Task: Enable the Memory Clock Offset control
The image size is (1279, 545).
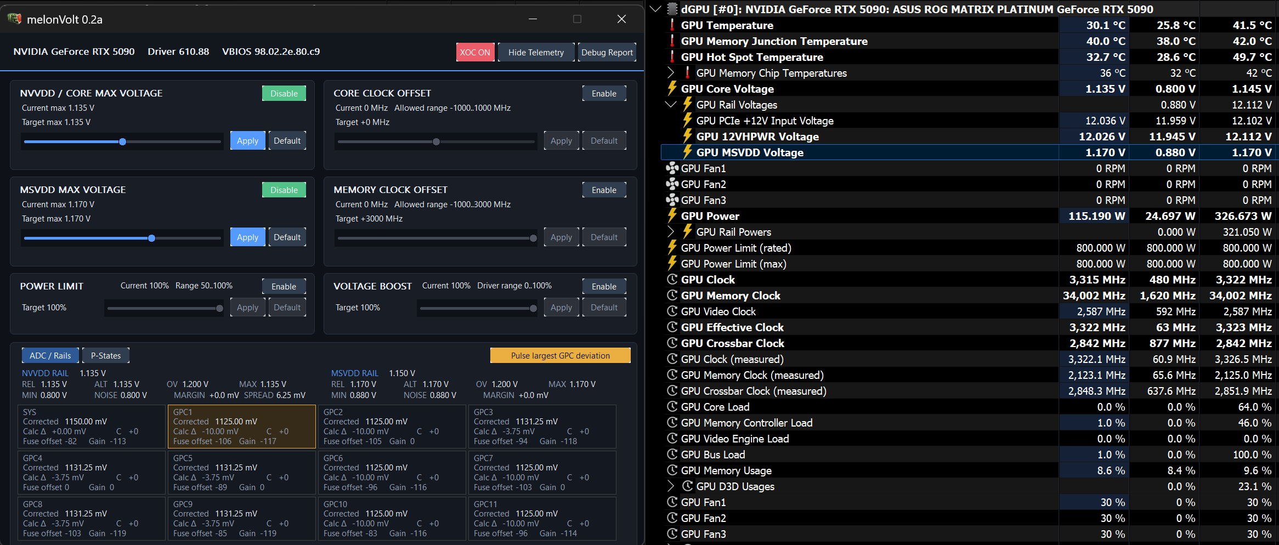Action: pyautogui.click(x=604, y=190)
